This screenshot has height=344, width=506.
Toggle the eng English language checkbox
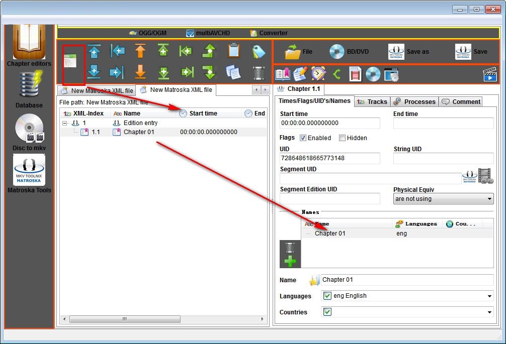(327, 296)
